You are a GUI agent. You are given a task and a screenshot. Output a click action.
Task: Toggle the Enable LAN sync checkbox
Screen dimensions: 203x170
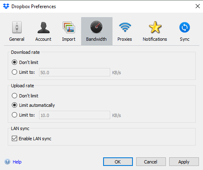14,139
